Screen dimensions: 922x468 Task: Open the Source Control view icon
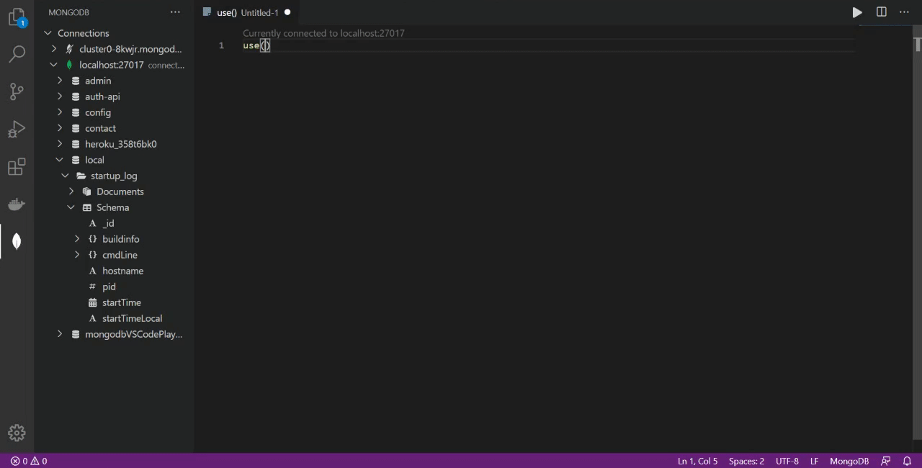(x=17, y=91)
